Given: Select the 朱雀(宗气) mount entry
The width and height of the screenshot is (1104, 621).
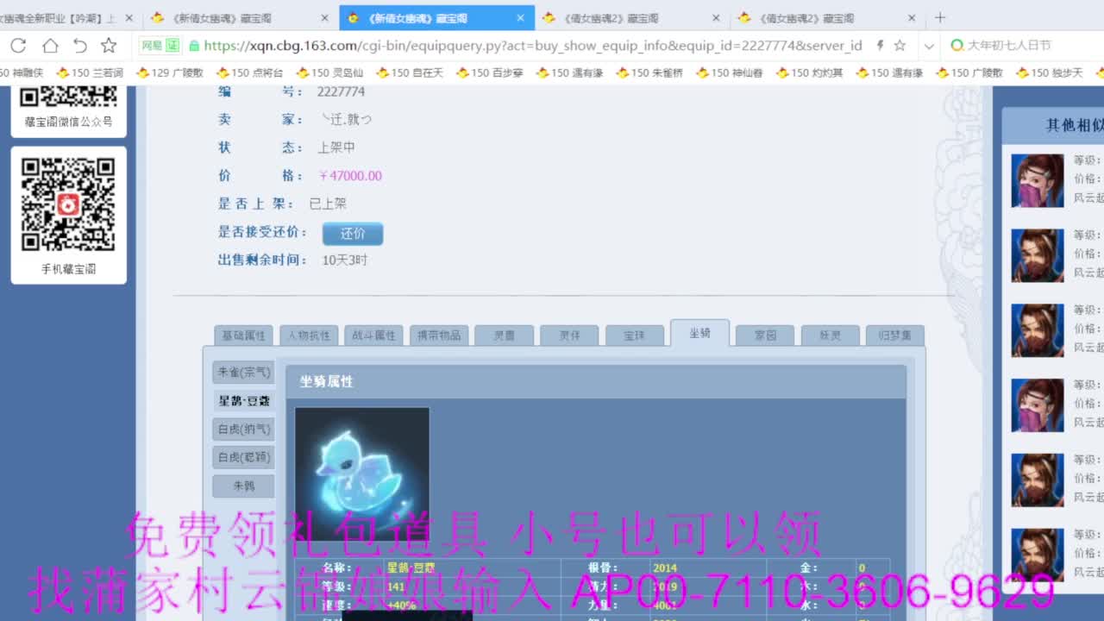Looking at the screenshot, I should coord(242,372).
